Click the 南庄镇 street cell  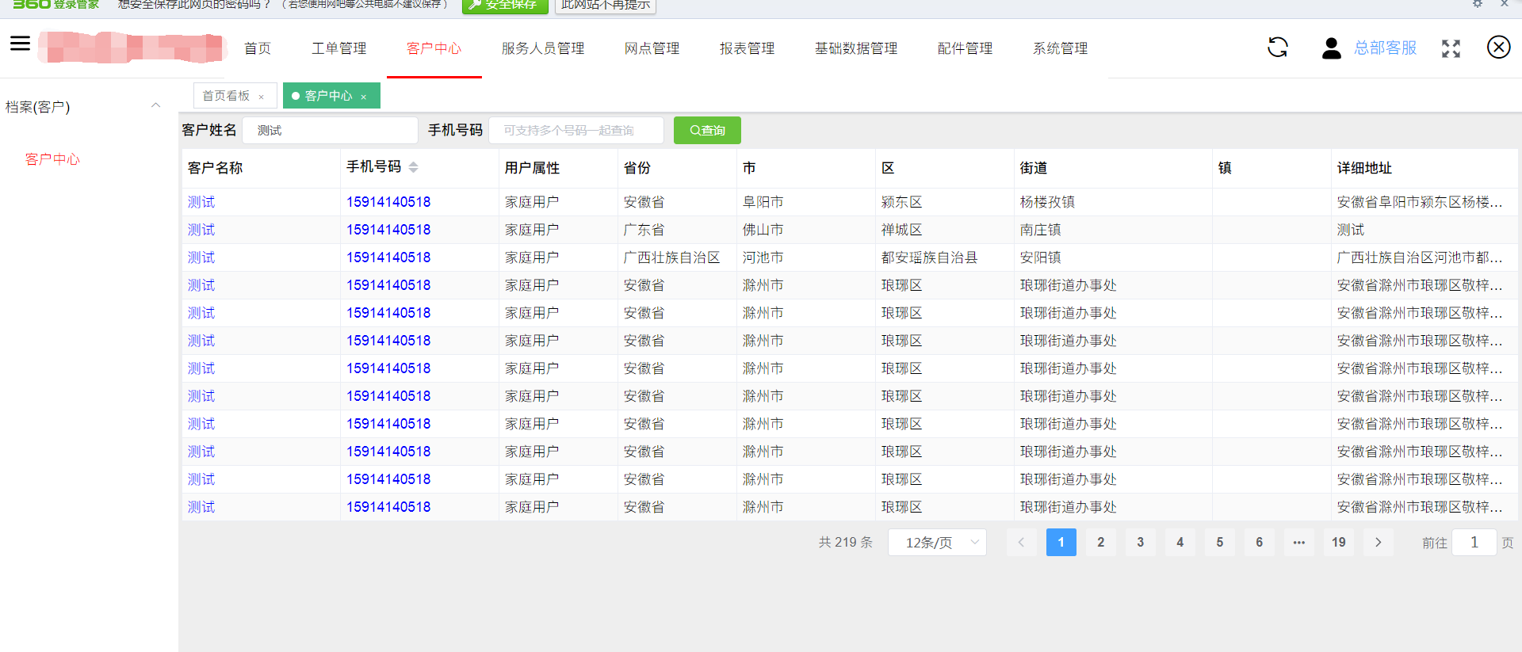1040,230
